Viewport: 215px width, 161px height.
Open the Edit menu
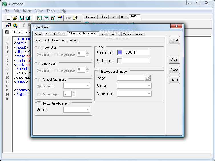[x=16, y=11]
